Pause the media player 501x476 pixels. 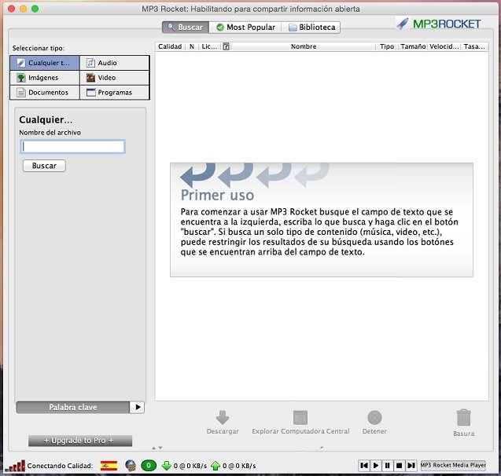(x=387, y=466)
